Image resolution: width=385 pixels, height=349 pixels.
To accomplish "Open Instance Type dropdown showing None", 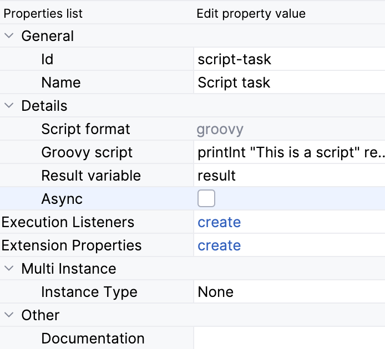I will coord(288,292).
